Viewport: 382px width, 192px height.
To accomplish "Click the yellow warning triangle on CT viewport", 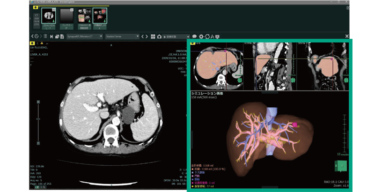I will click(x=42, y=43).
